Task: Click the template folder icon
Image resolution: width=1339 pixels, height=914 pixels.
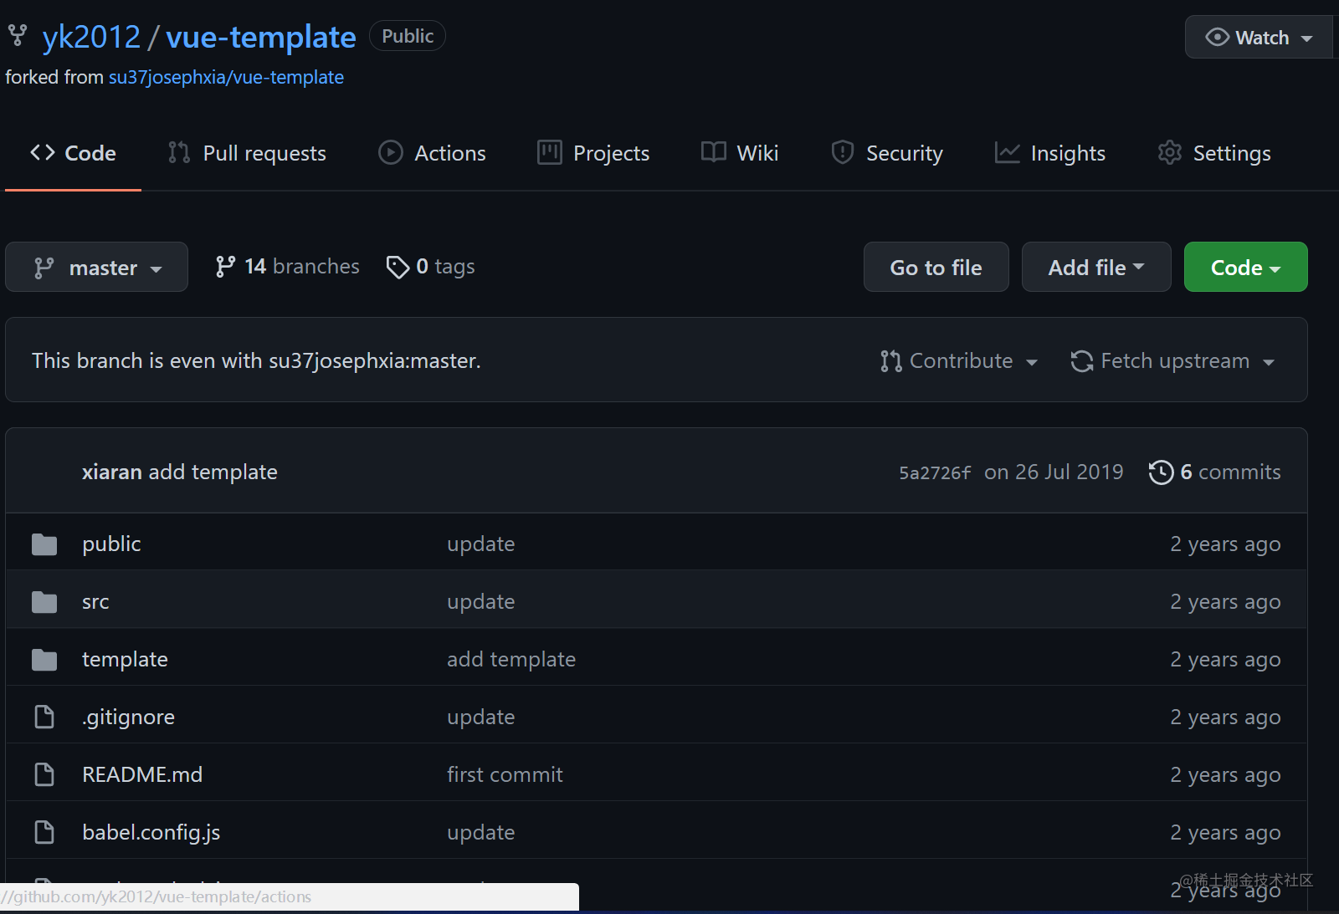Action: click(x=44, y=660)
